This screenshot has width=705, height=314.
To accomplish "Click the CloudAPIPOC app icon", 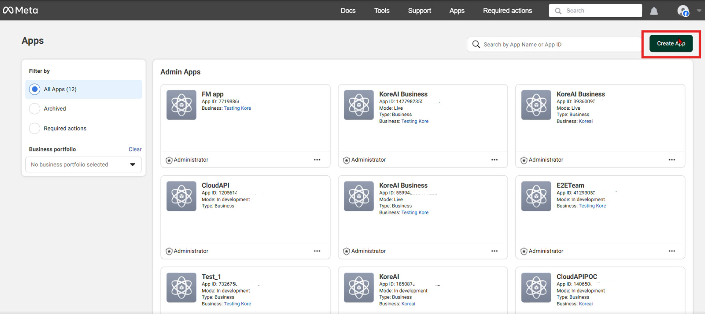I will coord(536,287).
